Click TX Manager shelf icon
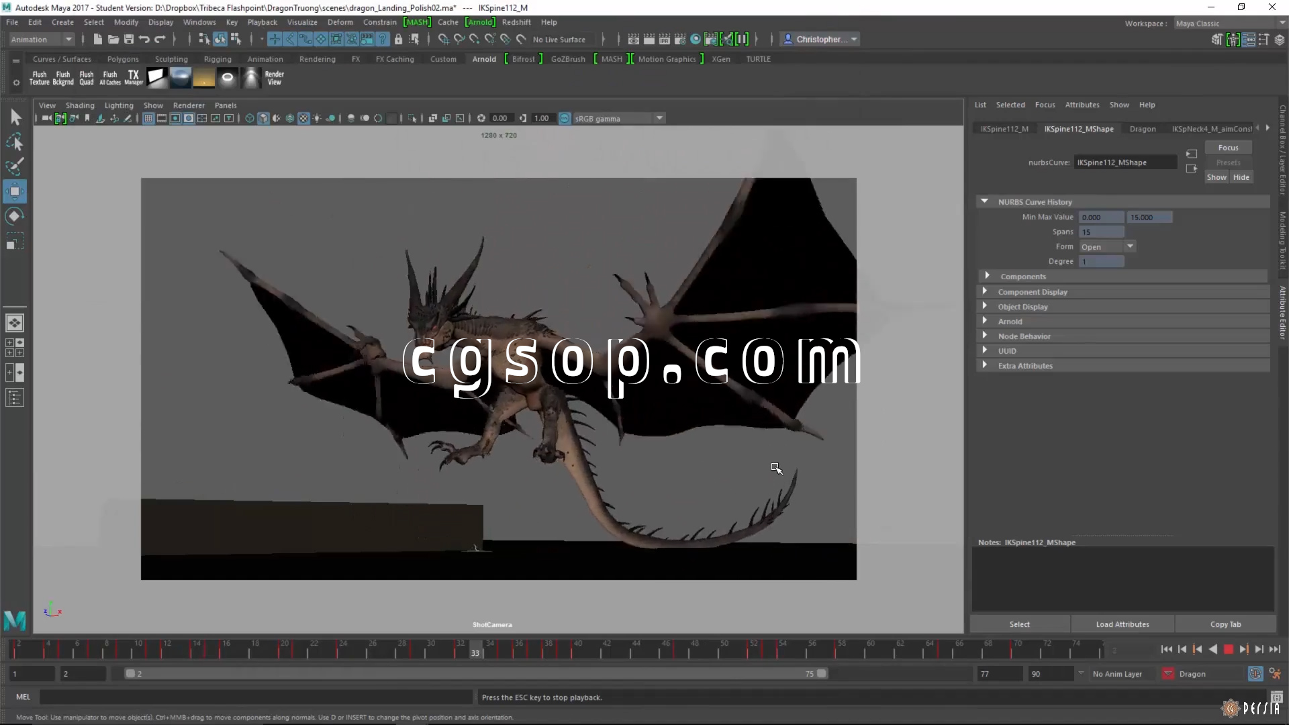 pyautogui.click(x=134, y=78)
